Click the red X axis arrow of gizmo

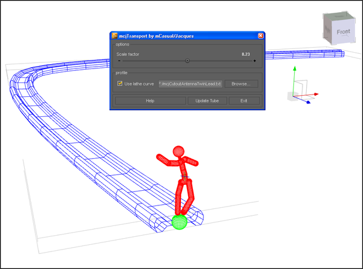[316, 94]
